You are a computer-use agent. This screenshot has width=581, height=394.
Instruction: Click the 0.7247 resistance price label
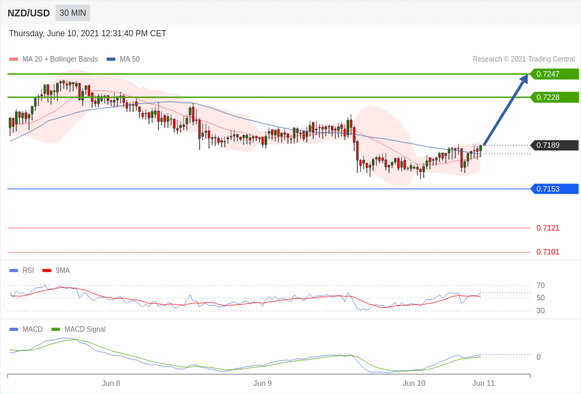(x=554, y=74)
